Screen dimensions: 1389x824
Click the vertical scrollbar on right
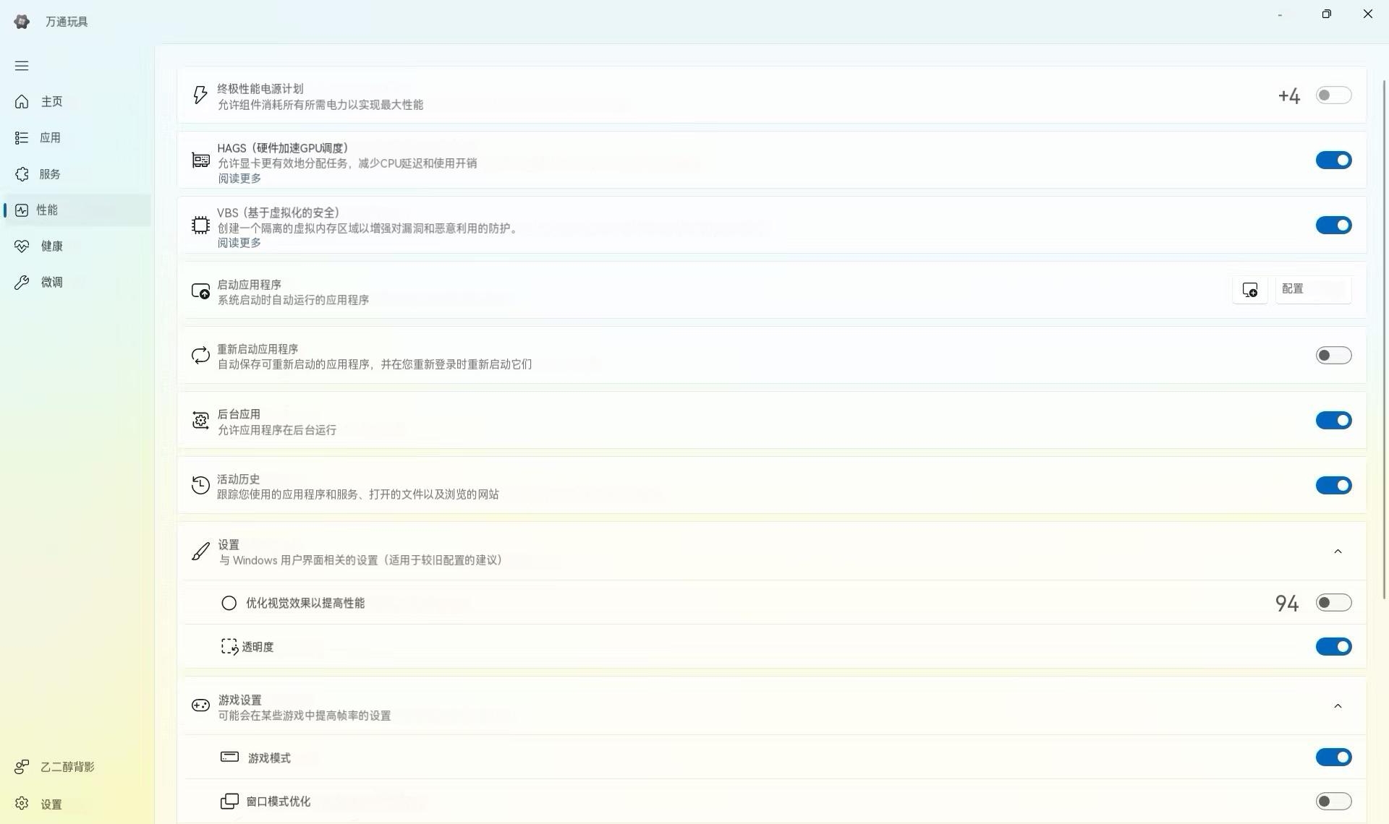[1385, 340]
